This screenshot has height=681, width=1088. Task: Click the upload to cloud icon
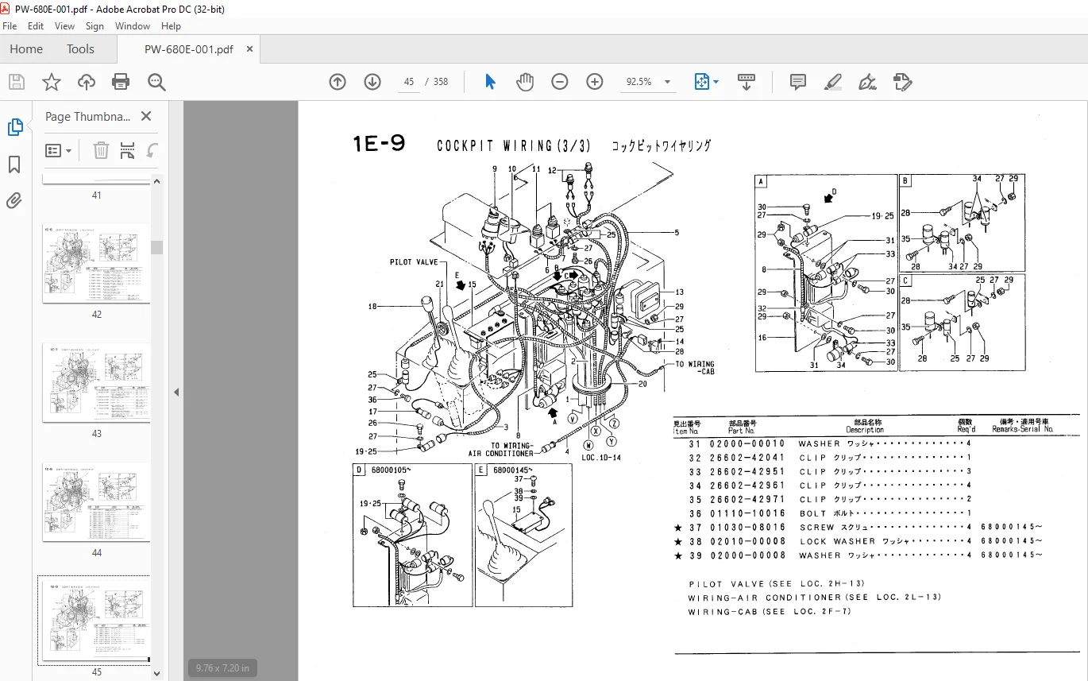pyautogui.click(x=87, y=82)
